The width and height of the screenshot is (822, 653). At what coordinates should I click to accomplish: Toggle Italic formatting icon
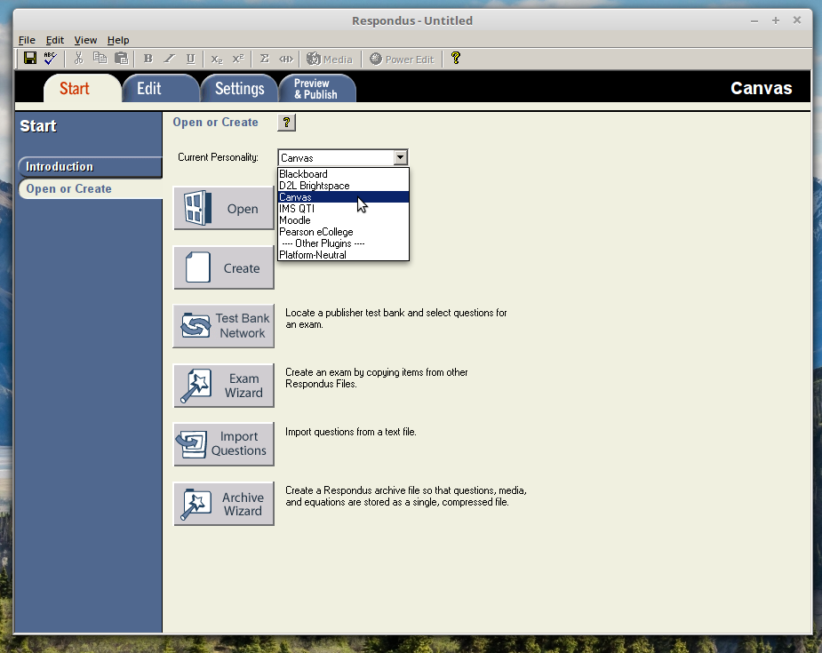(x=169, y=59)
